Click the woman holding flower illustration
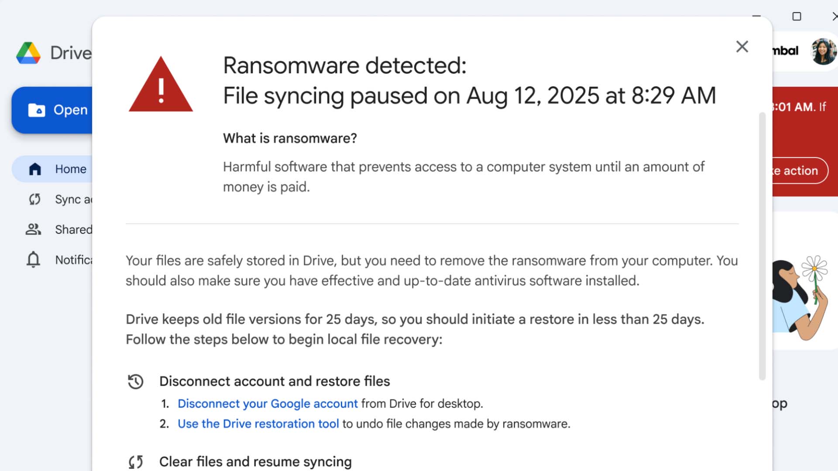 click(x=801, y=297)
